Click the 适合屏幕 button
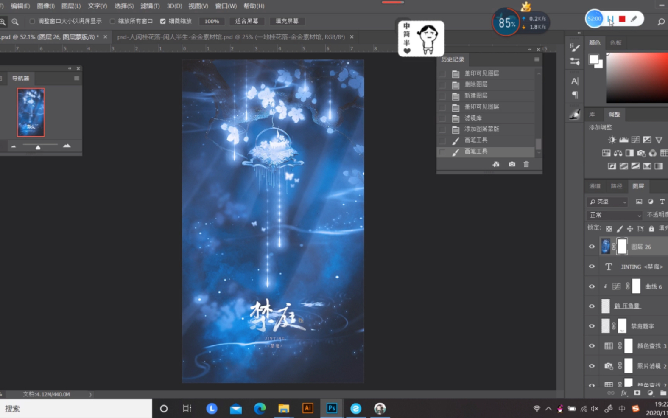668x418 pixels. 247,21
